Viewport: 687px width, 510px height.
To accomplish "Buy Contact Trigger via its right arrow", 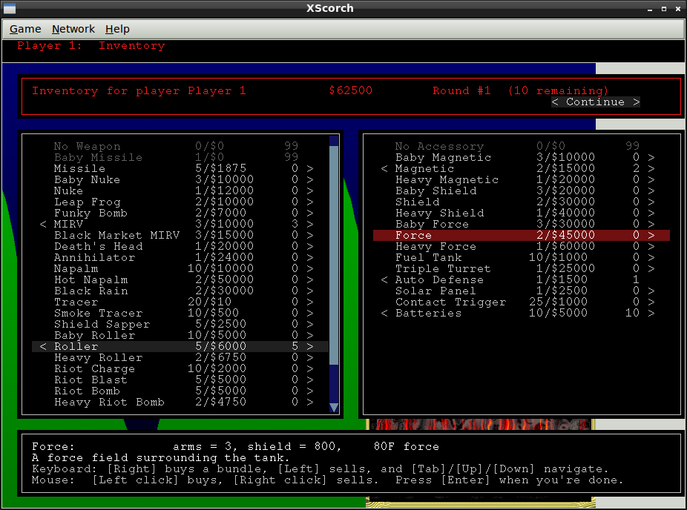I will click(651, 302).
